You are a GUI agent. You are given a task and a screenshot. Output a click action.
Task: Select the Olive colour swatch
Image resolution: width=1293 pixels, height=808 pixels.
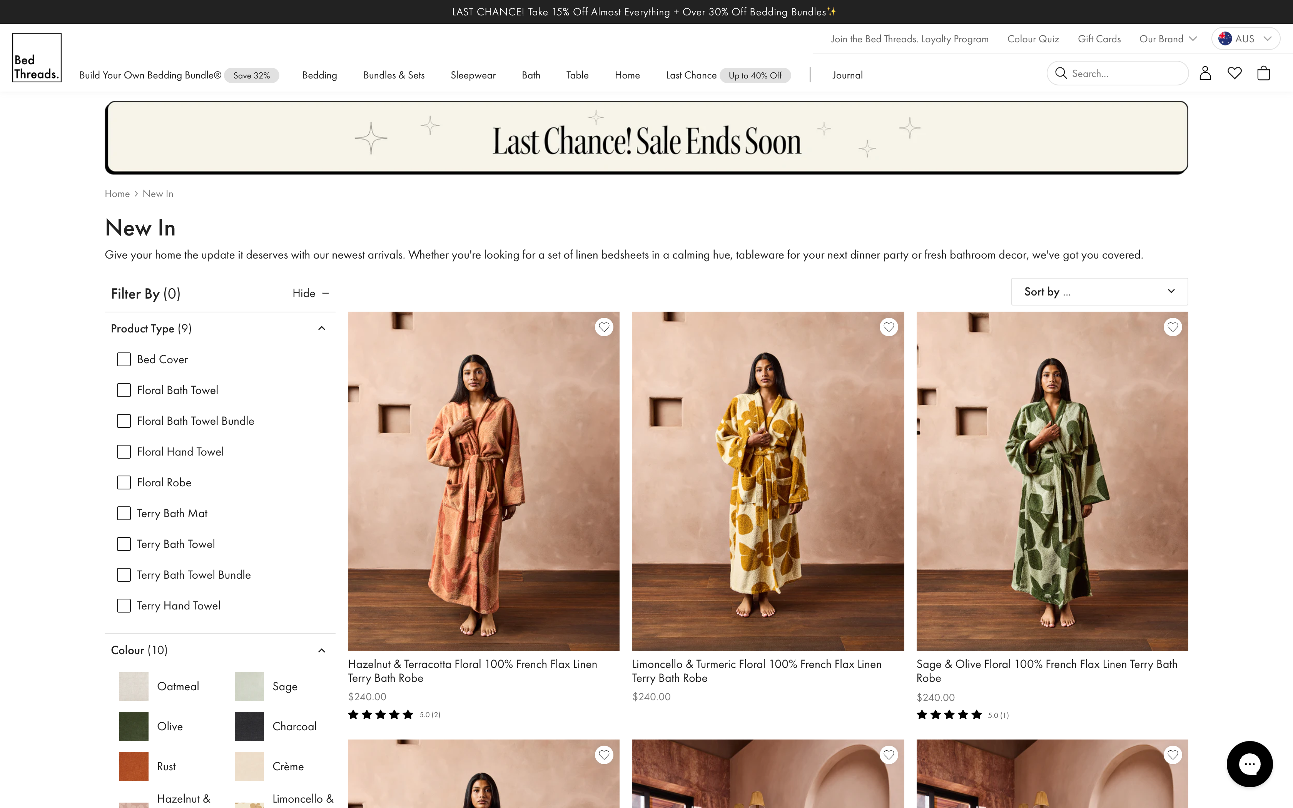pyautogui.click(x=134, y=726)
